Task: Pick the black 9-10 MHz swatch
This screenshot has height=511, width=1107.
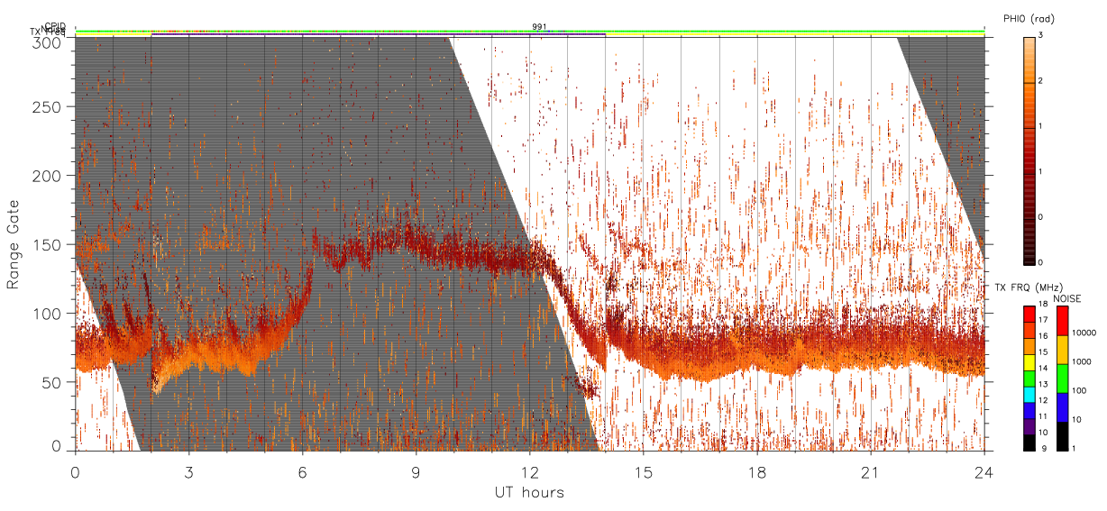Action: [x=1029, y=443]
